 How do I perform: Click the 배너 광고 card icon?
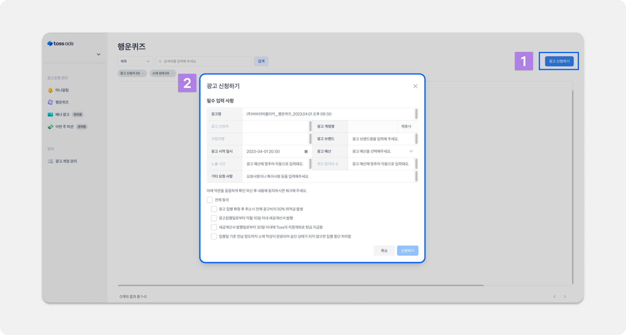tap(50, 114)
